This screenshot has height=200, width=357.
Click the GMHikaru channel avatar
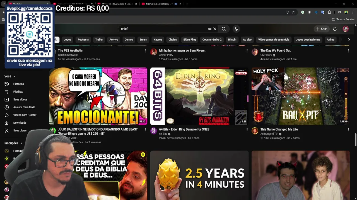255,52
